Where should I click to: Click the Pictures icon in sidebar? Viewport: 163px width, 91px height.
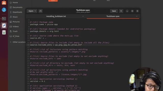point(11,22)
